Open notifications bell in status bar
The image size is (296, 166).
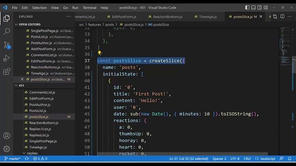[x=290, y=159]
